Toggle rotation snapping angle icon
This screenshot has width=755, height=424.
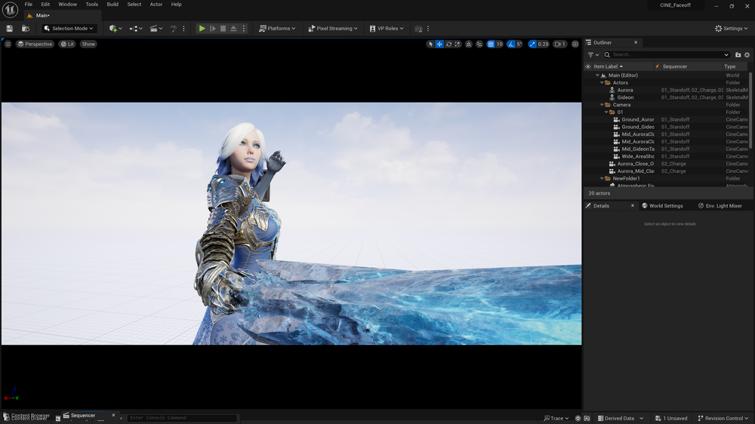(x=510, y=45)
